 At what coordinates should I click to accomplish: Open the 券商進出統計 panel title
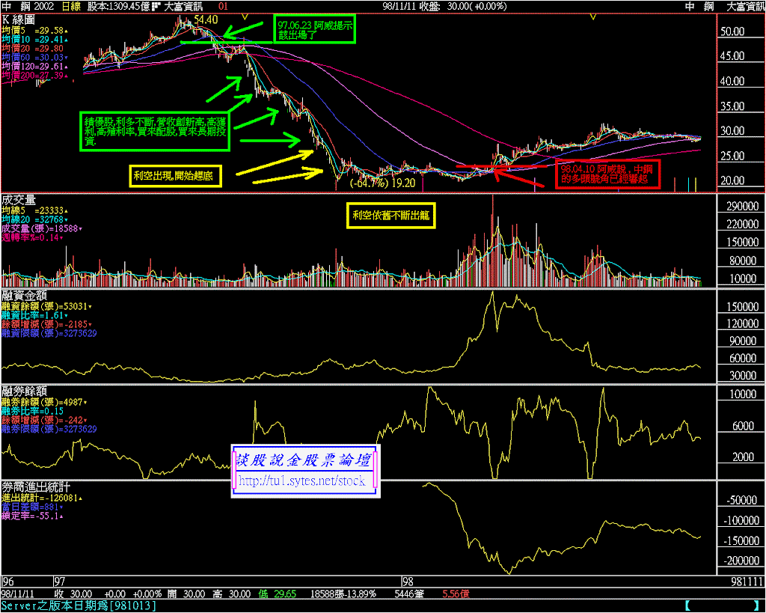tap(36, 487)
